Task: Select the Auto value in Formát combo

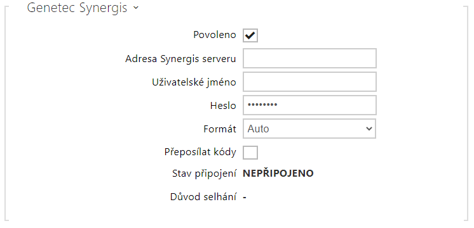Action: point(259,129)
